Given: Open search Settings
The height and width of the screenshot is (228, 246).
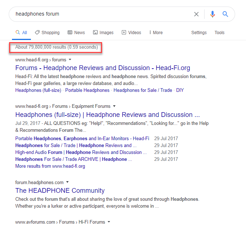Looking at the screenshot, I should click(x=199, y=33).
